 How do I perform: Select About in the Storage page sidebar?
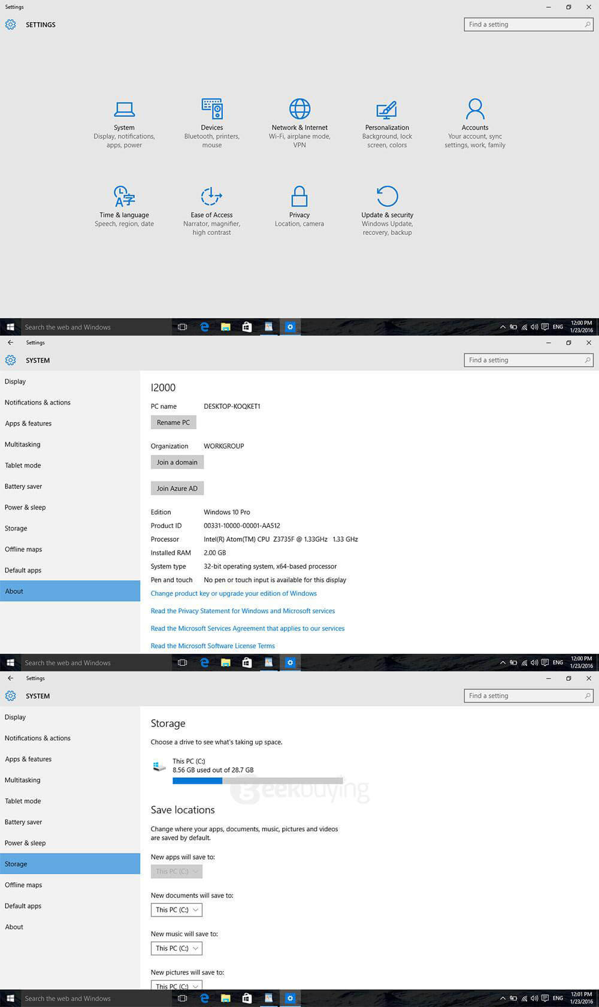click(x=70, y=927)
